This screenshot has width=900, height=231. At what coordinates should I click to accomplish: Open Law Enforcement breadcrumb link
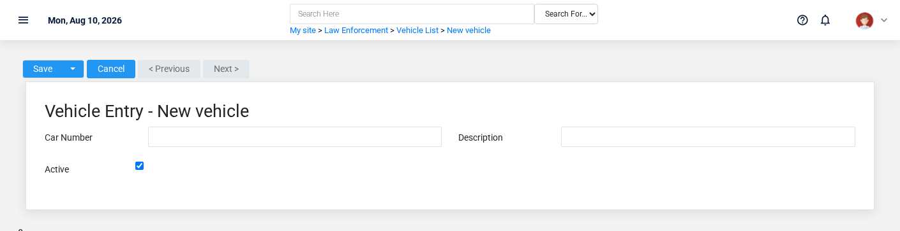[x=356, y=31]
